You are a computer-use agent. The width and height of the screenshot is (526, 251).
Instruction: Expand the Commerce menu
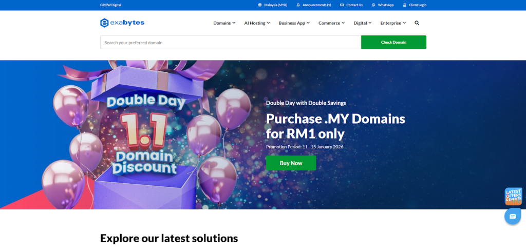click(x=331, y=23)
